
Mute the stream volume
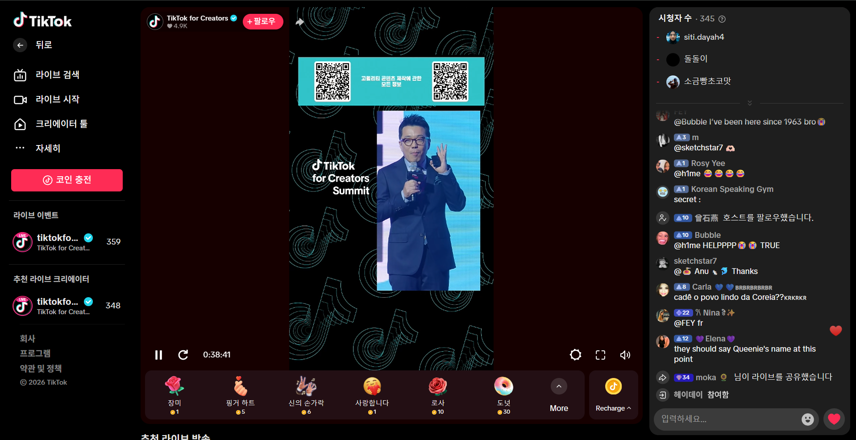(625, 355)
